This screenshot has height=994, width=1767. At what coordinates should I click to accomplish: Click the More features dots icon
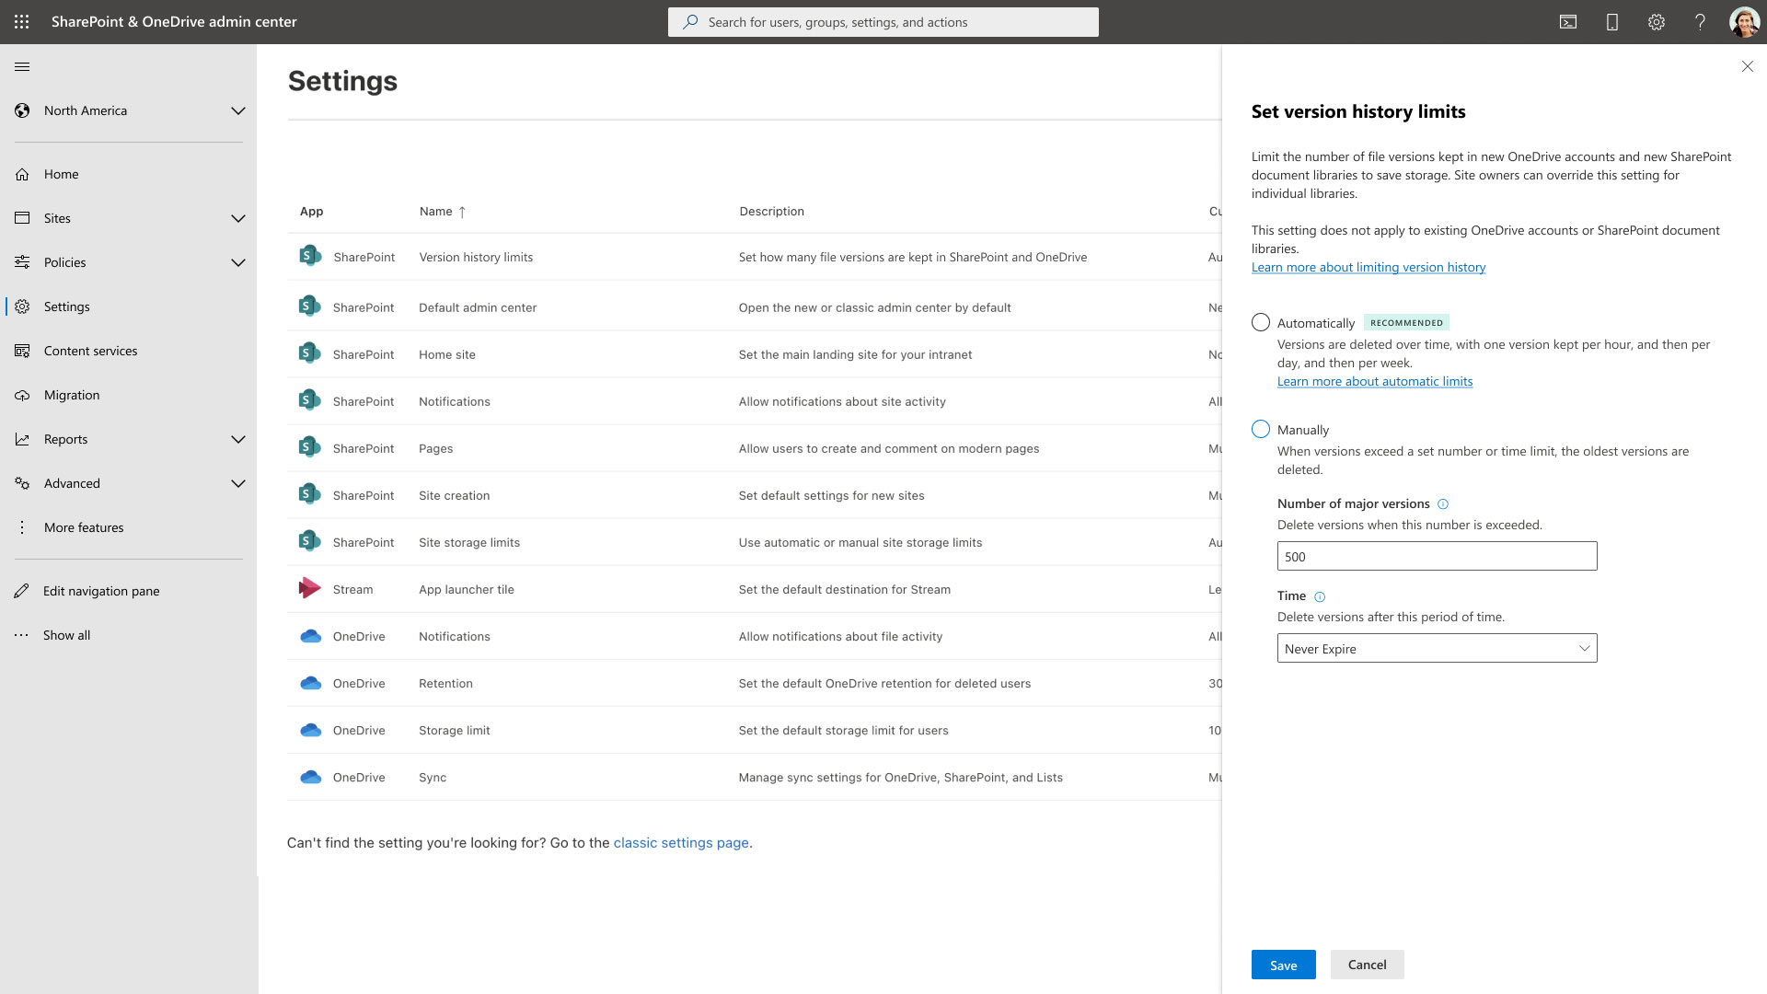point(22,527)
